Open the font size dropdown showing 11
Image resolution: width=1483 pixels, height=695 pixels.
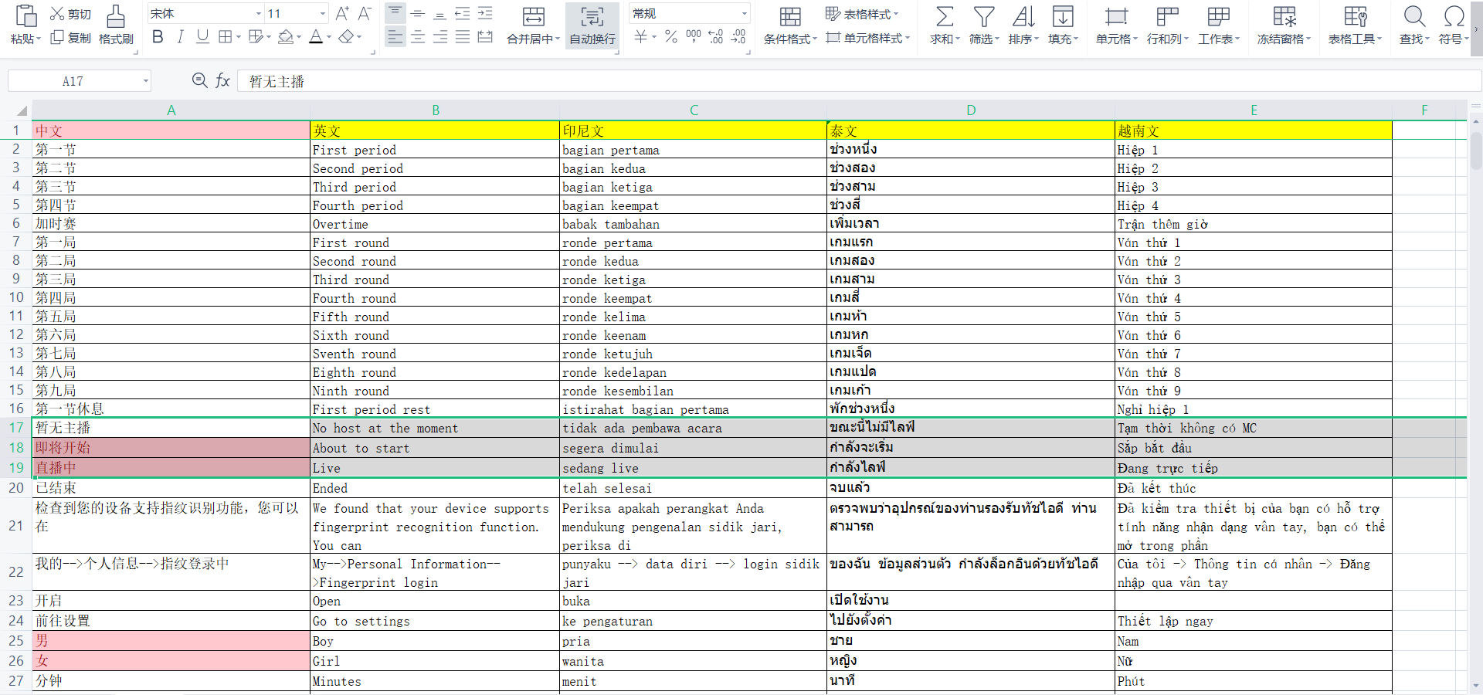coord(323,14)
